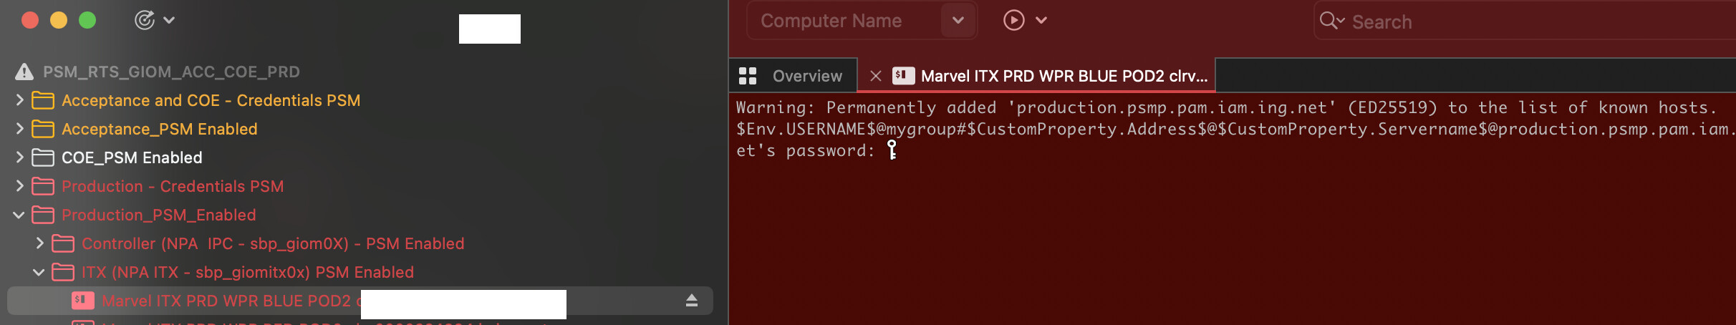Click the warning icon beside PSM_RTS_GIOM_ACC_COE_PRD
The height and width of the screenshot is (325, 1736).
tap(24, 72)
